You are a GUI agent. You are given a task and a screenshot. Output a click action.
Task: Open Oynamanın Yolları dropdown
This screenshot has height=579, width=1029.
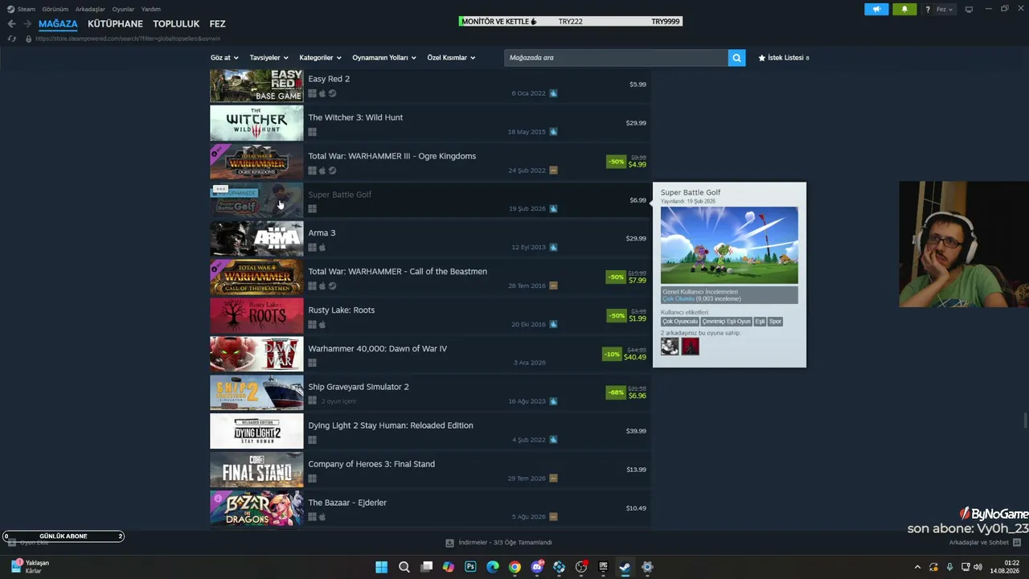384,58
